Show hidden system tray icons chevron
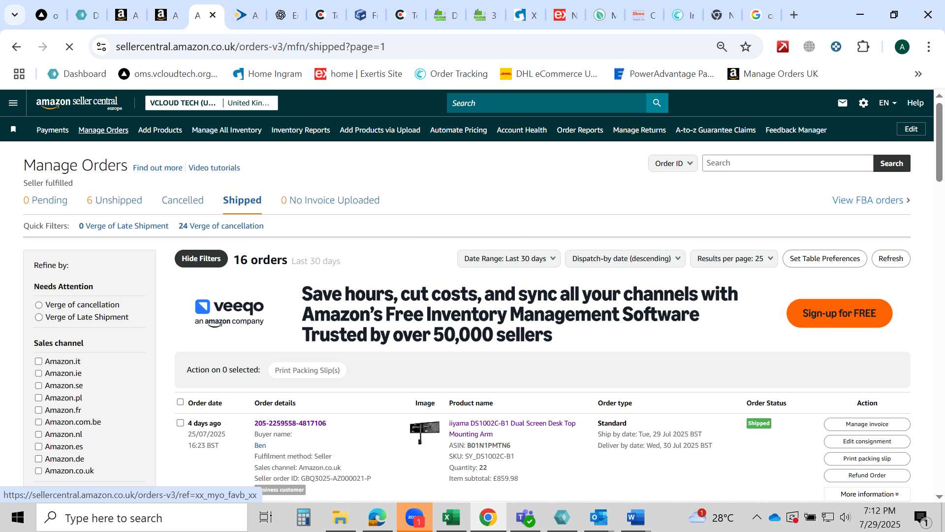945x532 pixels. 756,517
